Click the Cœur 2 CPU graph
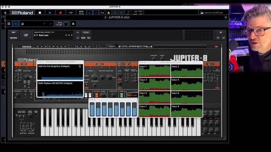Screen dimensions: 271x152 coord(187,71)
